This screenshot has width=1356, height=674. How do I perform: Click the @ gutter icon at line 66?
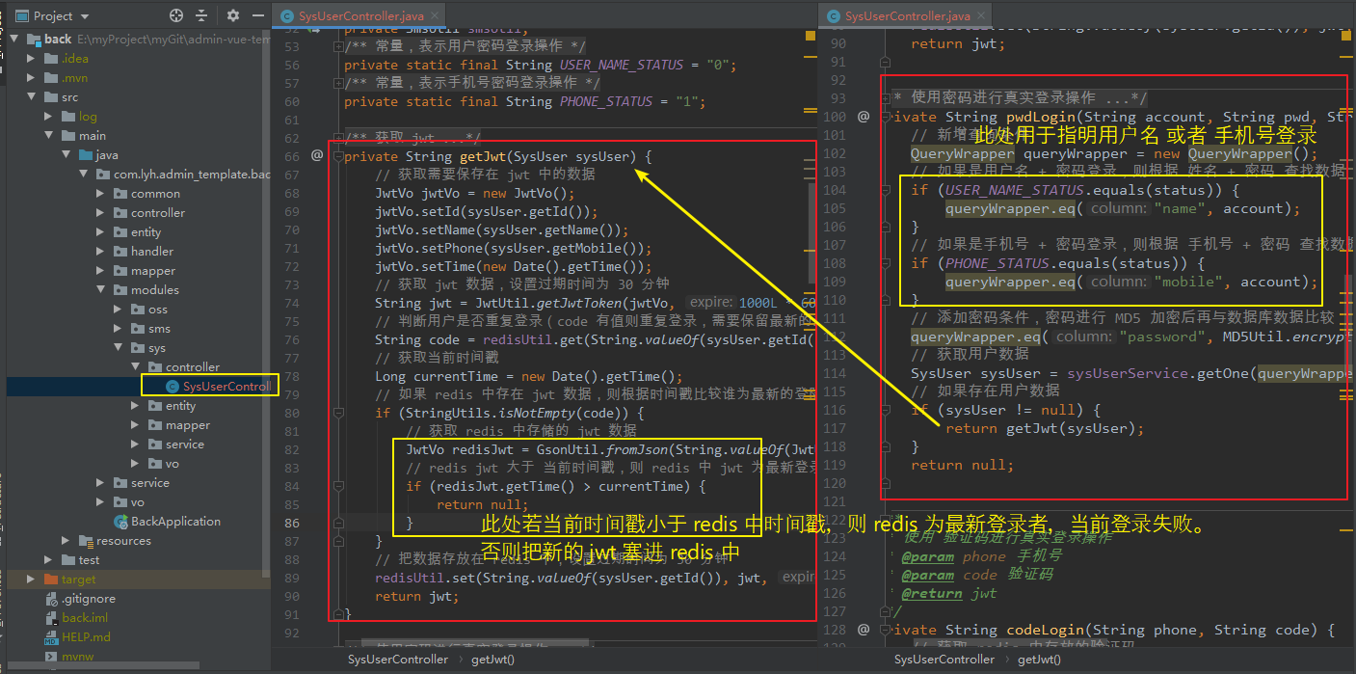click(x=317, y=155)
